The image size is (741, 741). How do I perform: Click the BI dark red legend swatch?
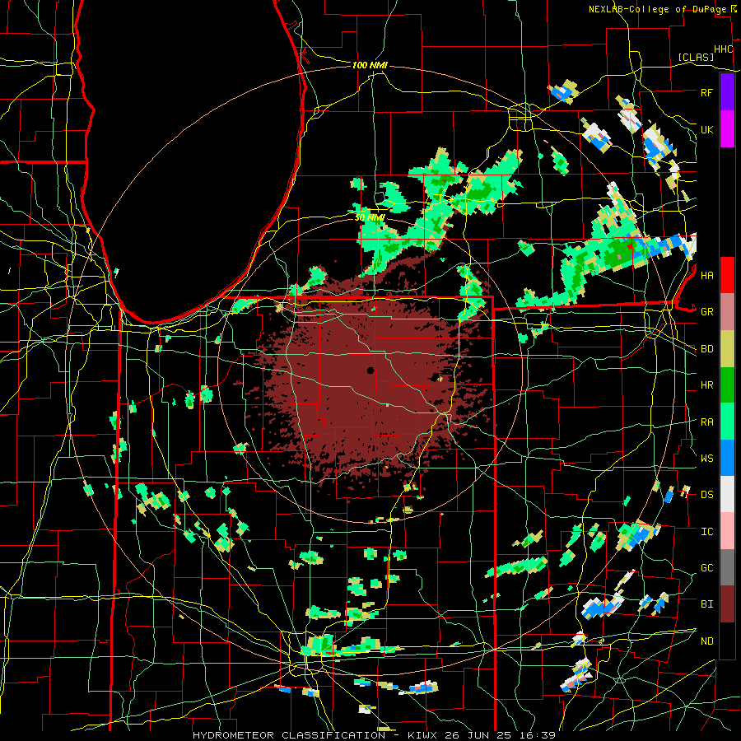click(x=727, y=604)
